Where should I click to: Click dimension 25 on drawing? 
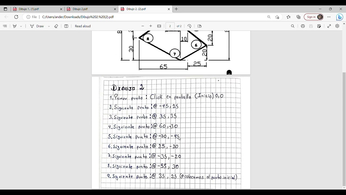(x=197, y=64)
